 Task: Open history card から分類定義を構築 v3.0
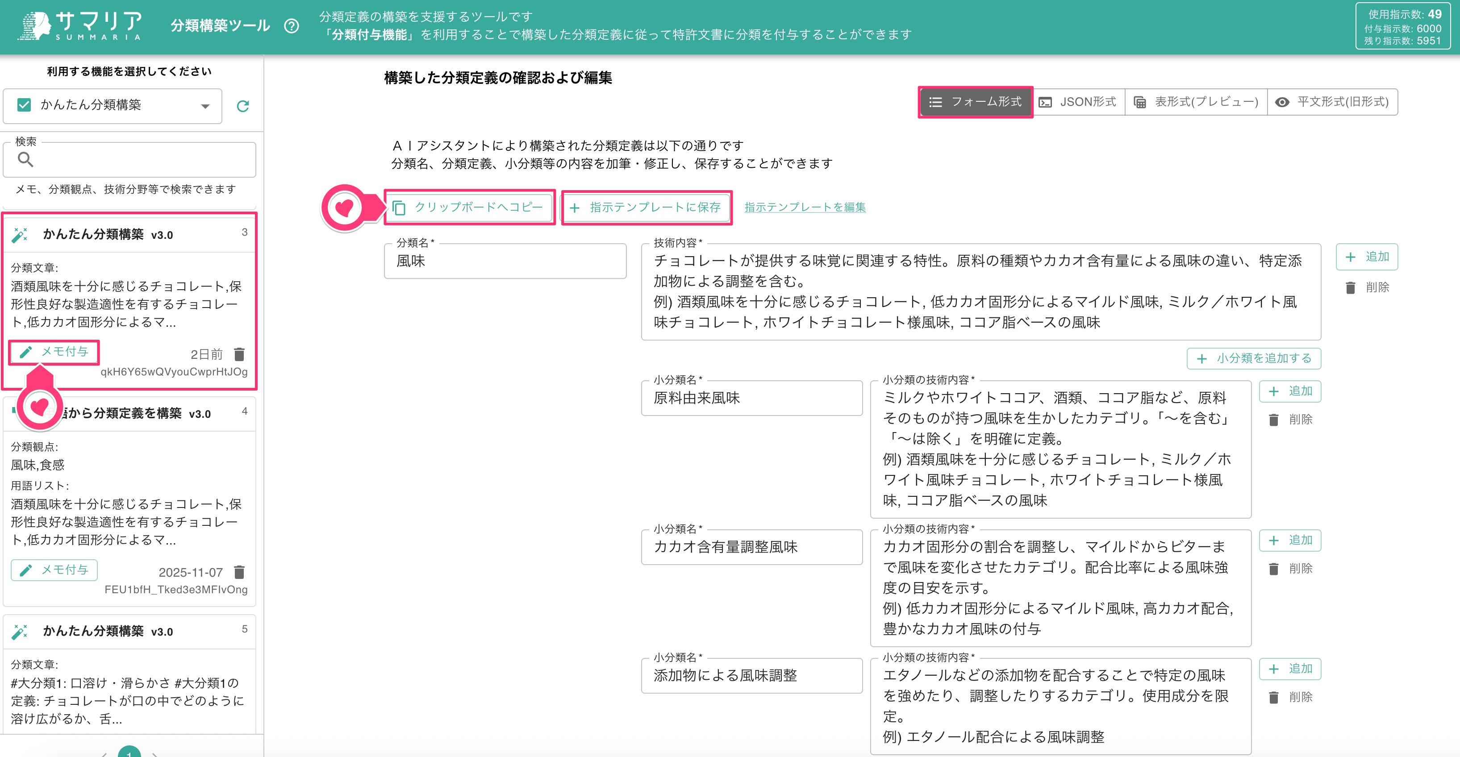(129, 501)
